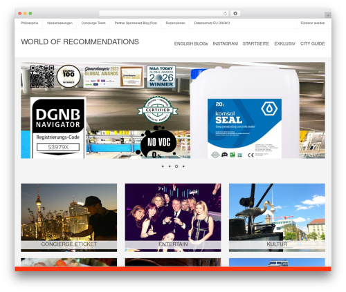Click the browser download indicator icon

[x=235, y=14]
